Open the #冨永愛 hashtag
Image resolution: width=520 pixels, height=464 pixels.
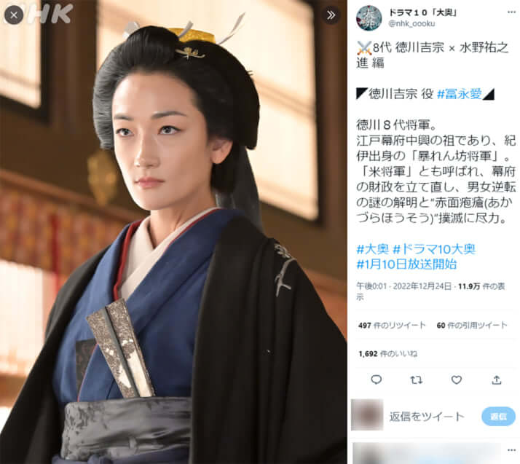460,94
